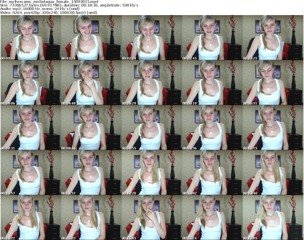The width and height of the screenshot is (304, 240).
Task: Select the thumbnail at 00:05:29
Action: click(152, 83)
